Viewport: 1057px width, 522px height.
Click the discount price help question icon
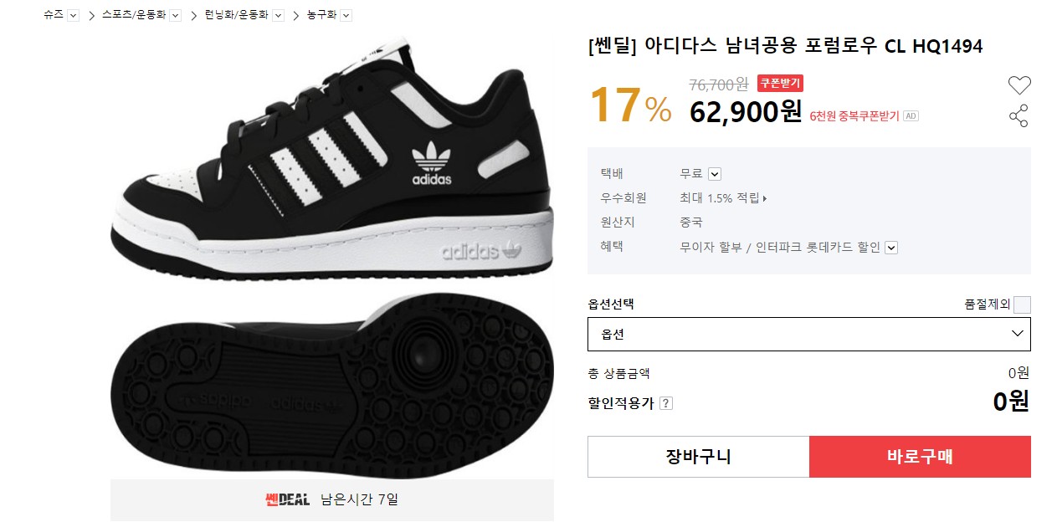coord(666,403)
